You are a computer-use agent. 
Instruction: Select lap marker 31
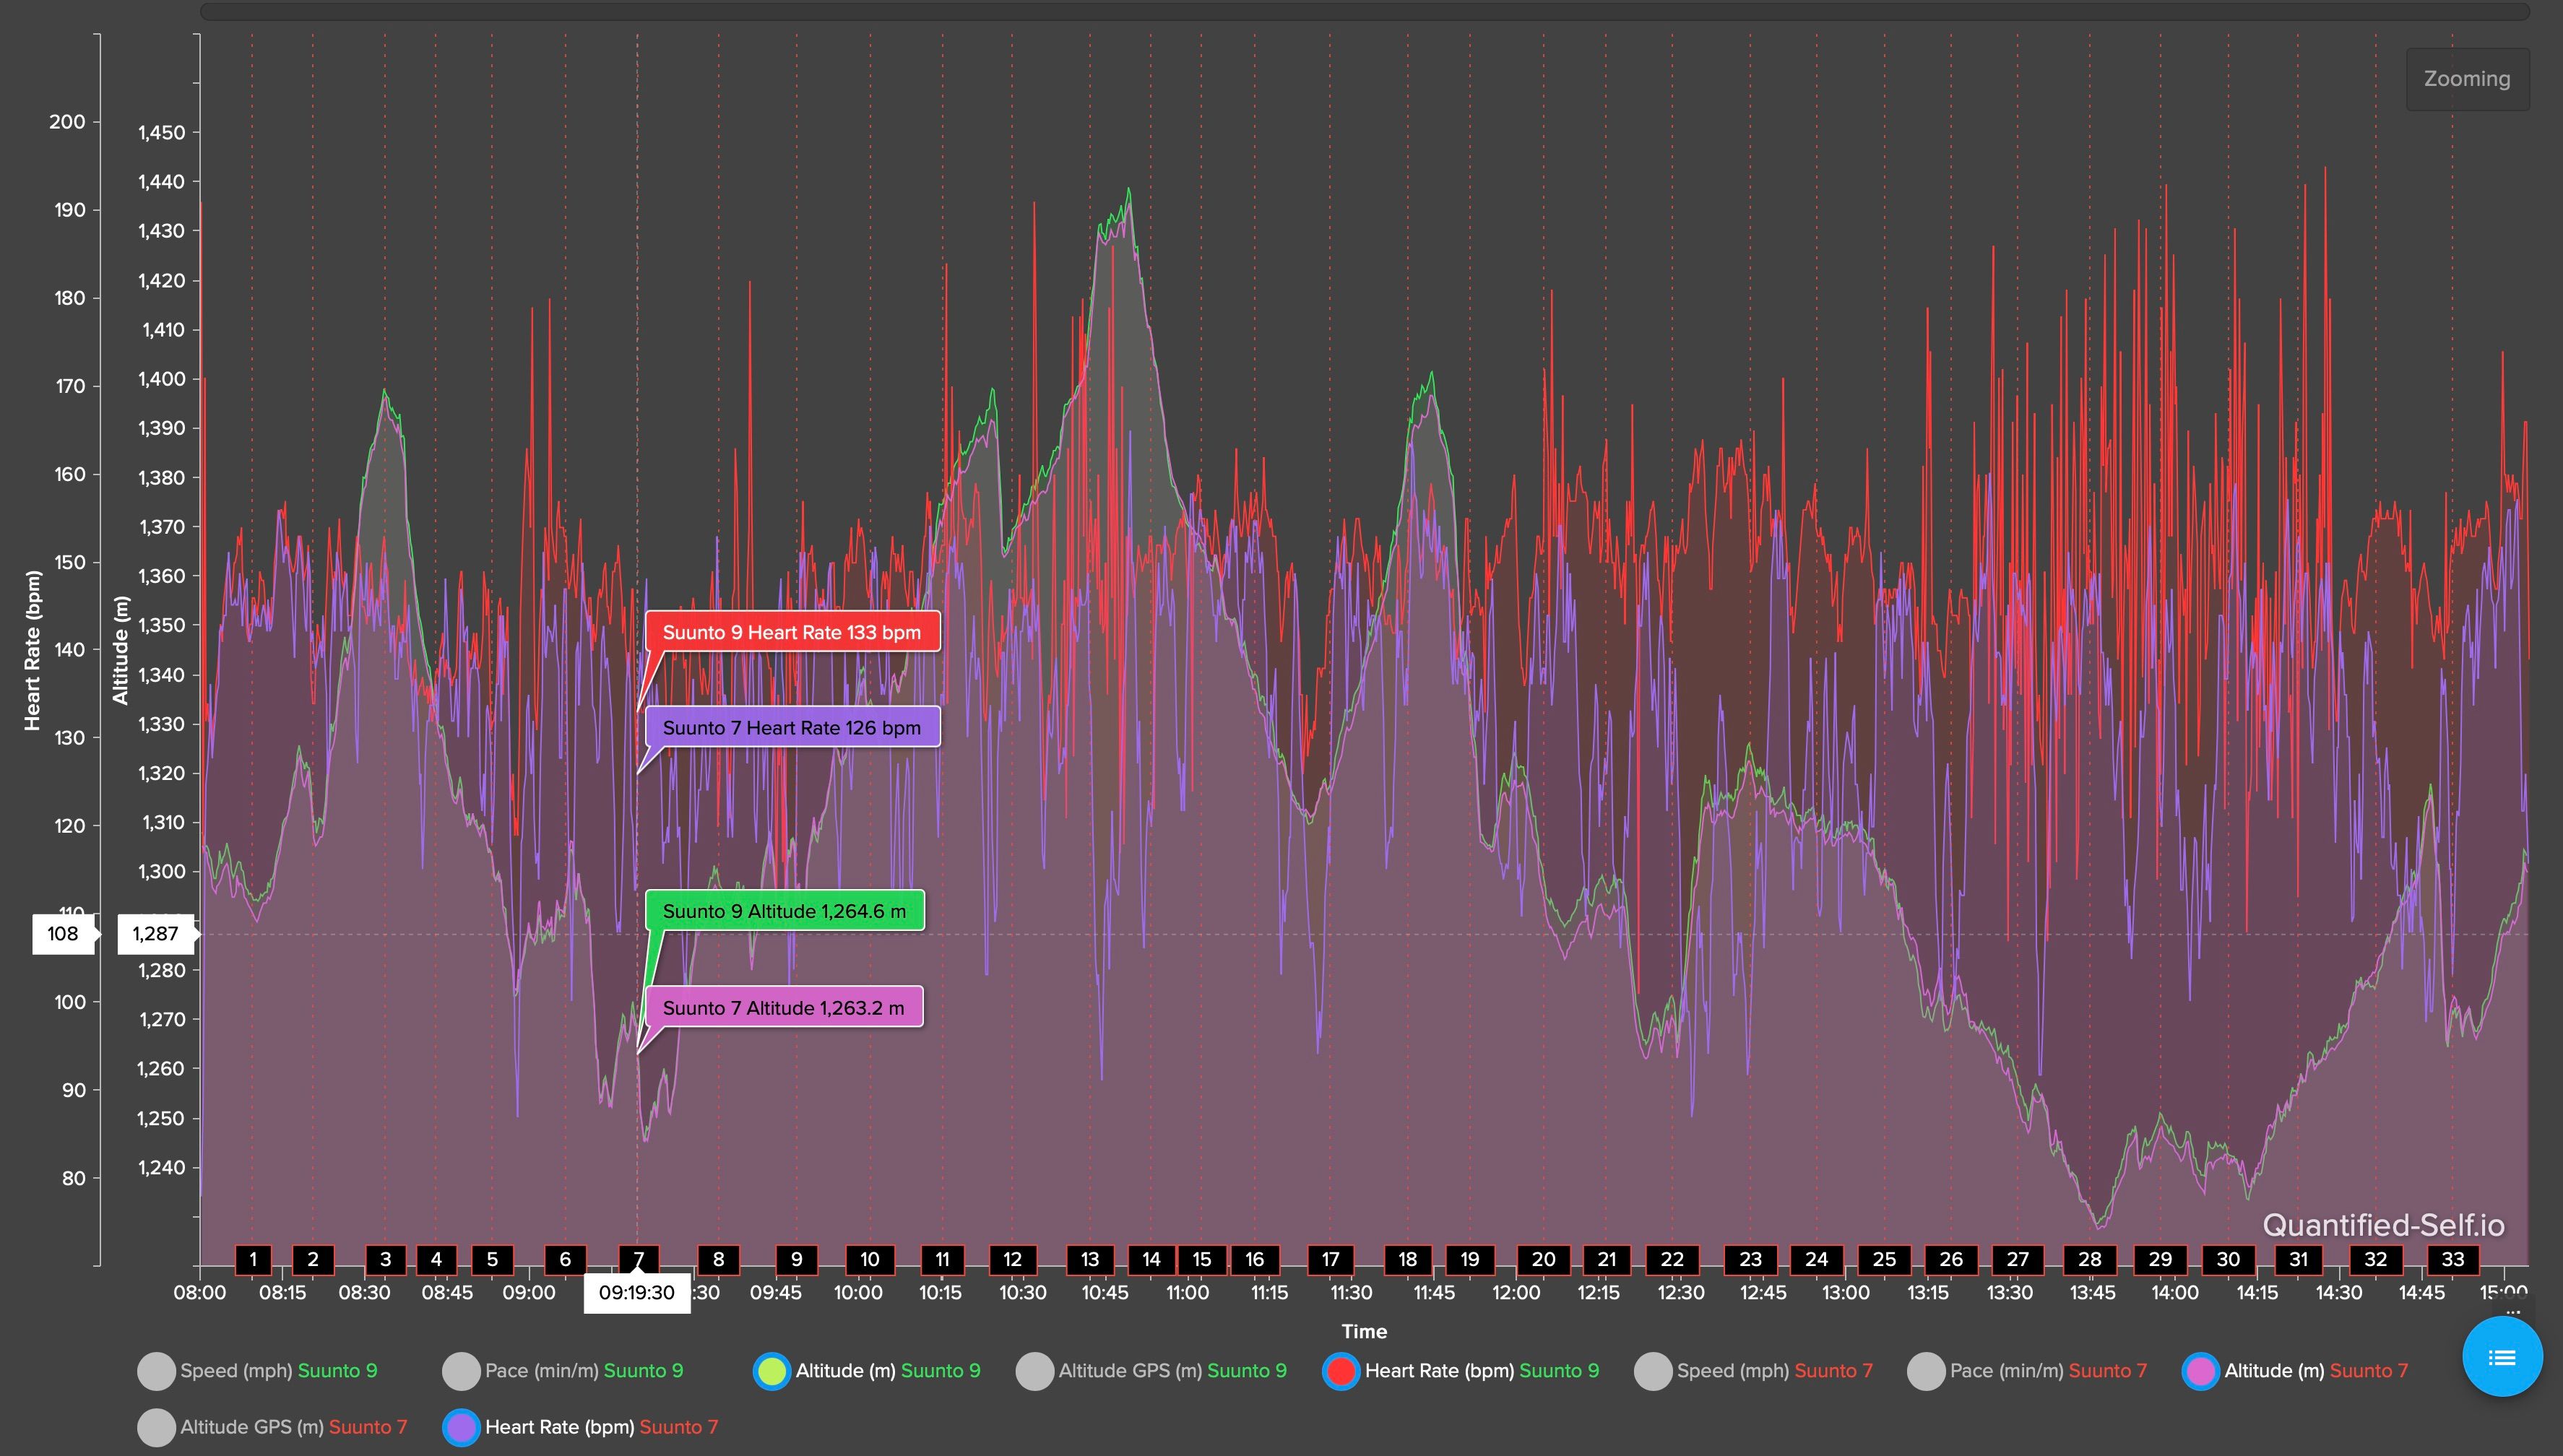tap(2299, 1260)
